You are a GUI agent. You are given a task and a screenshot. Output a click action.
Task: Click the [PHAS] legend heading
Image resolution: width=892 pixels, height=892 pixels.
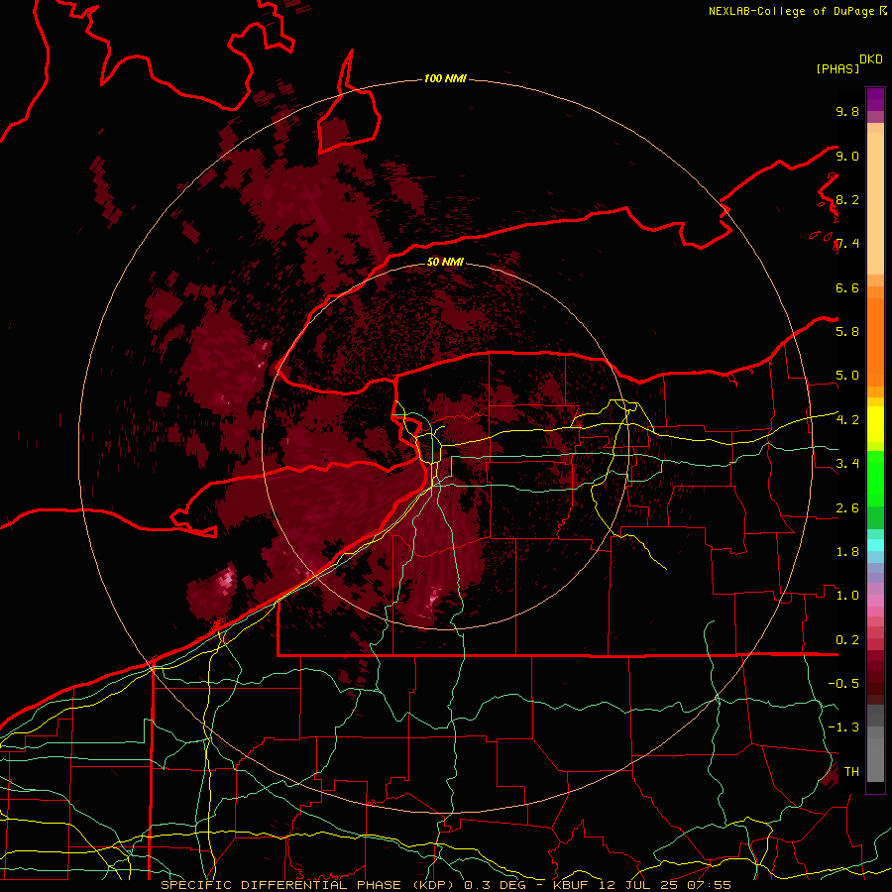837,68
